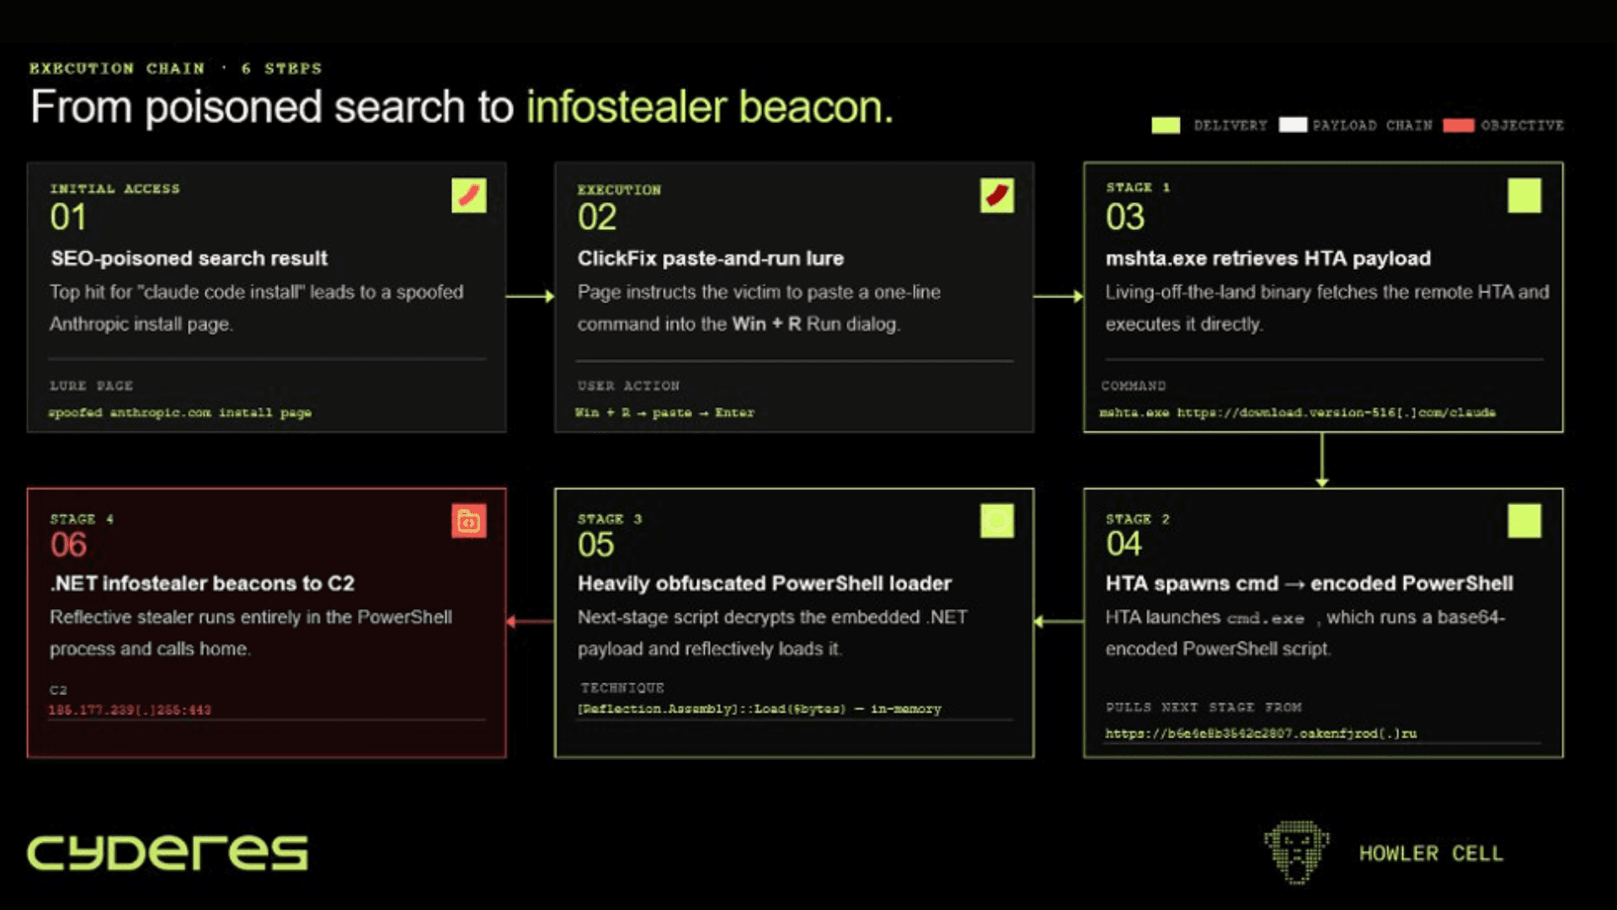Click the "ClickFix paste-and-run lure" title
1617x910 pixels.
pos(711,259)
